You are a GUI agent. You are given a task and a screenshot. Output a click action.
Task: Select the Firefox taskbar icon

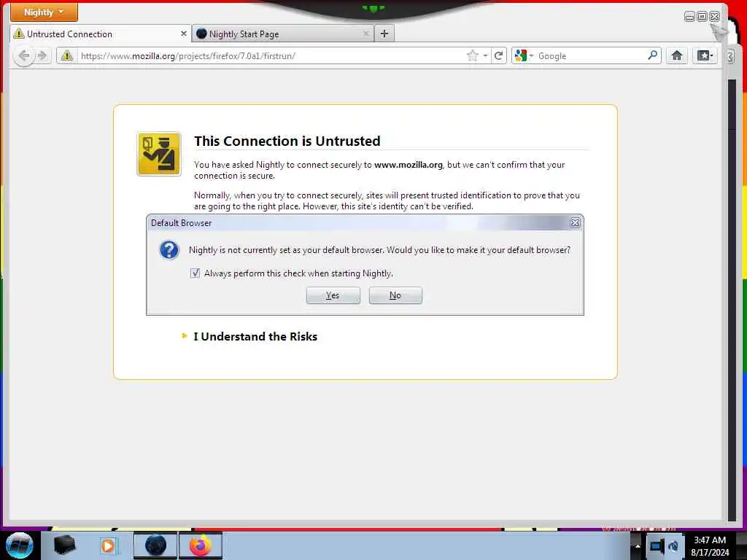pyautogui.click(x=201, y=545)
